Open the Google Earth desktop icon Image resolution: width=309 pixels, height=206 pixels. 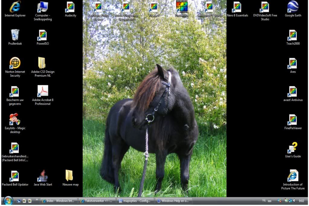click(293, 8)
